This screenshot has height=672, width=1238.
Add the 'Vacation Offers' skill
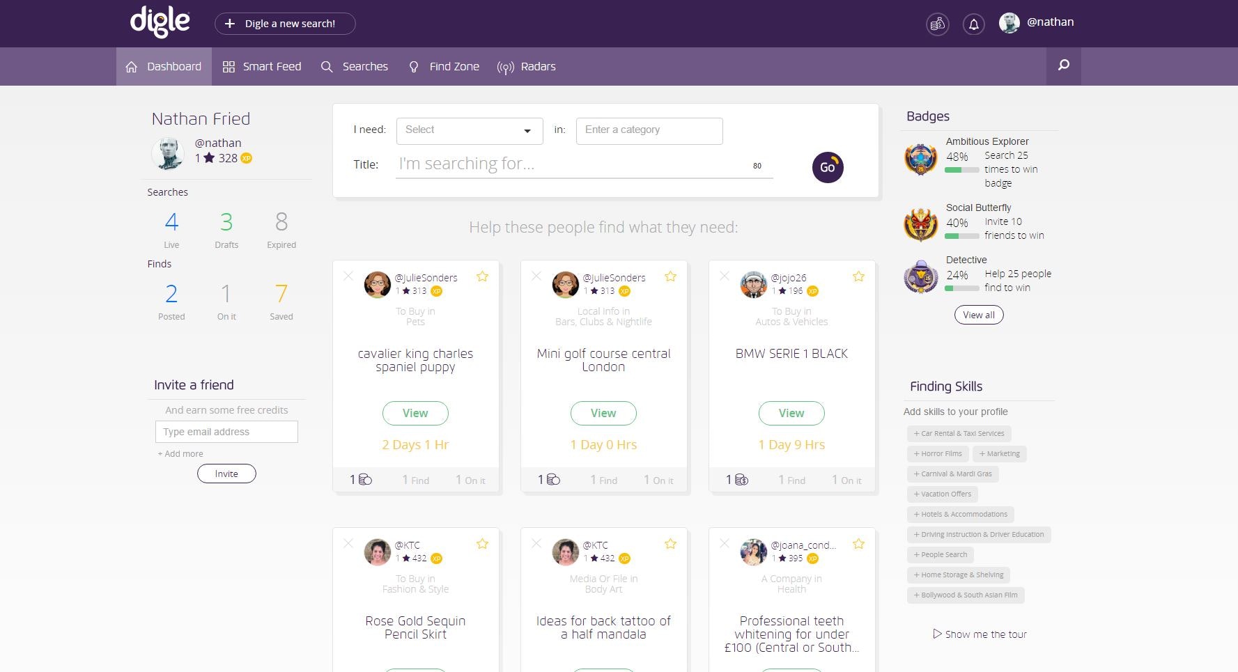(x=942, y=494)
